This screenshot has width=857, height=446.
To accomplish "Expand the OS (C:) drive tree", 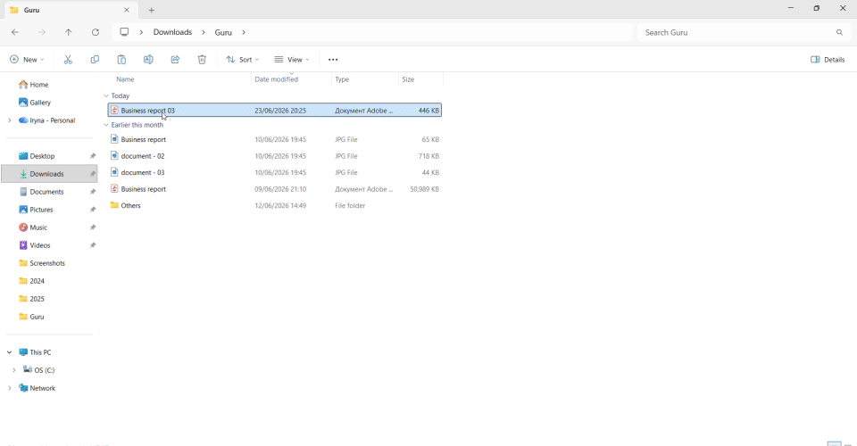I will point(14,370).
